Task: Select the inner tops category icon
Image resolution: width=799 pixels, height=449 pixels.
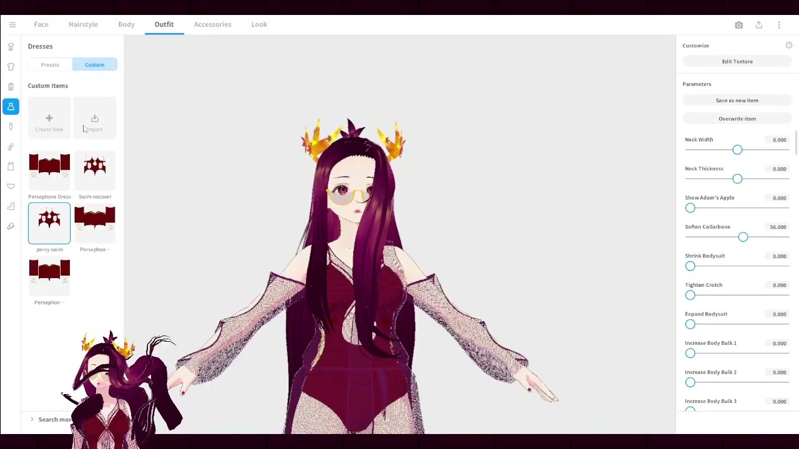Action: 11,167
